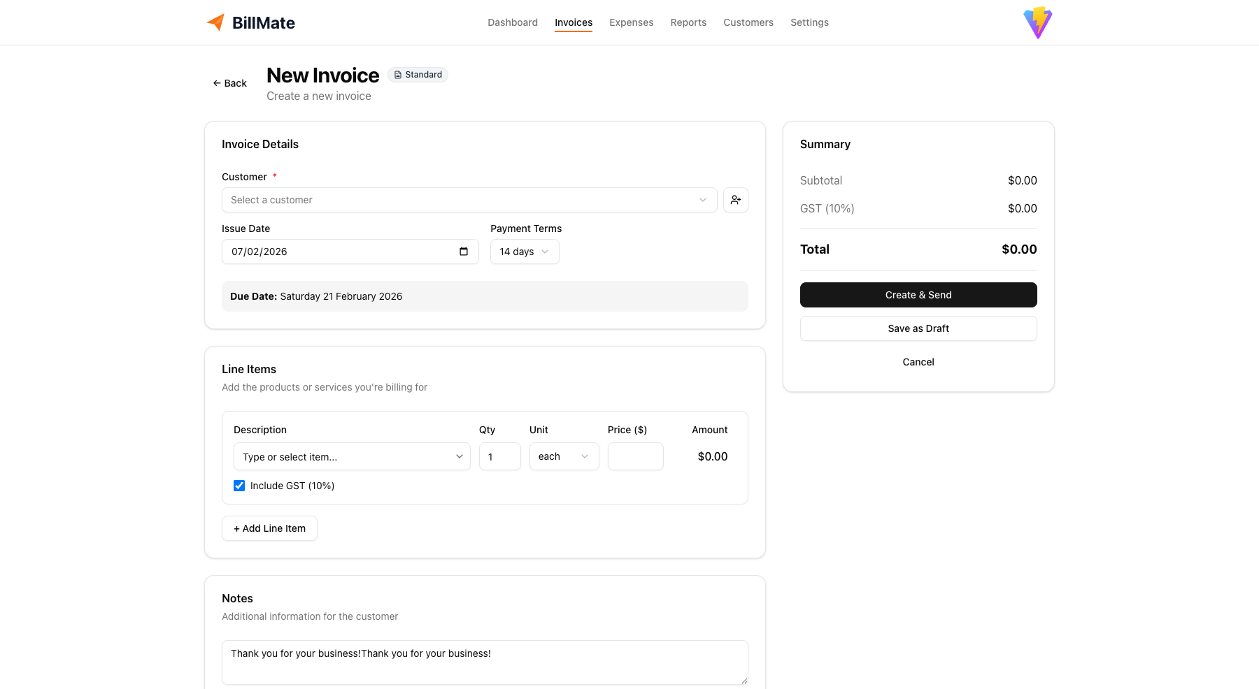Click inside the Qty input field
Screen dimensions: 1259x689
(x=499, y=456)
